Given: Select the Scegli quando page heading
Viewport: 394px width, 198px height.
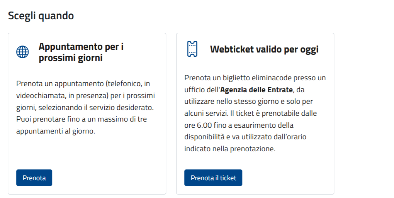Looking at the screenshot, I should click(x=41, y=16).
